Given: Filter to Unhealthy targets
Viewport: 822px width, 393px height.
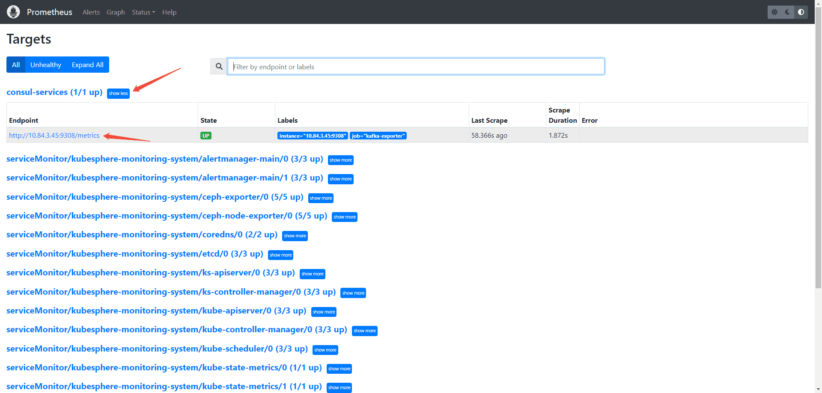Looking at the screenshot, I should pyautogui.click(x=46, y=65).
